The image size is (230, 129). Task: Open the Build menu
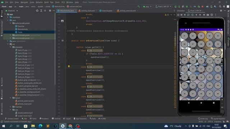pyautogui.click(x=46, y=3)
